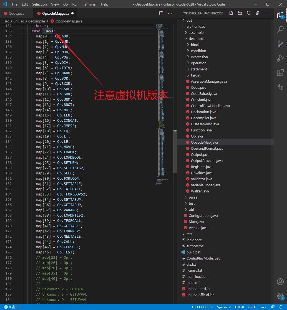Image resolution: width=287 pixels, height=310 pixels.
Task: Click decompile in the breadcrumb path
Action: (x=37, y=21)
